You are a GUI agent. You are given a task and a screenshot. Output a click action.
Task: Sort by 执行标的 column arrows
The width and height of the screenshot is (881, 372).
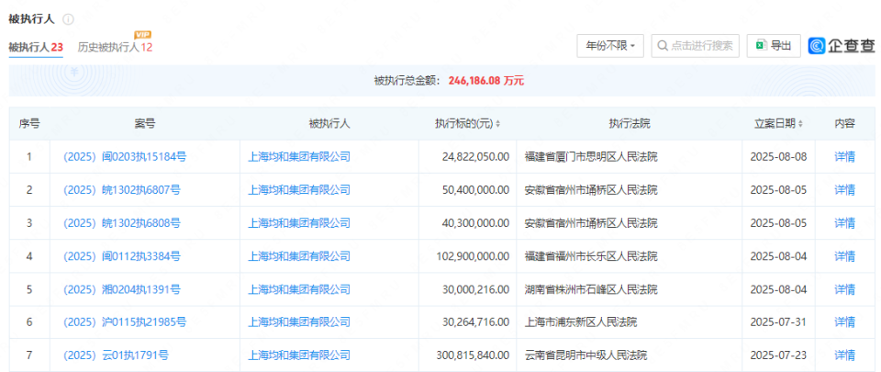[x=497, y=124]
